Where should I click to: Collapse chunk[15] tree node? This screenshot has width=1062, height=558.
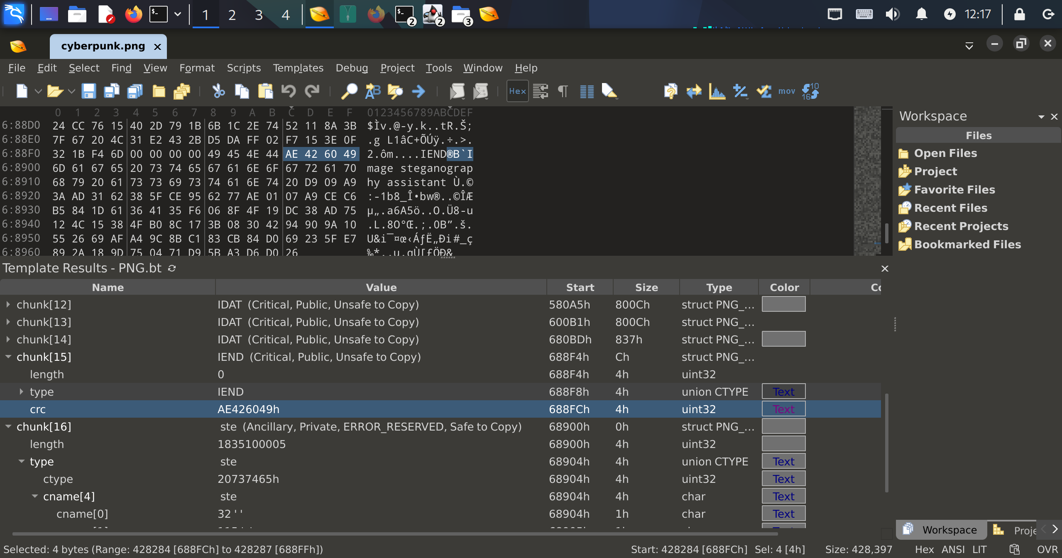[x=8, y=357]
